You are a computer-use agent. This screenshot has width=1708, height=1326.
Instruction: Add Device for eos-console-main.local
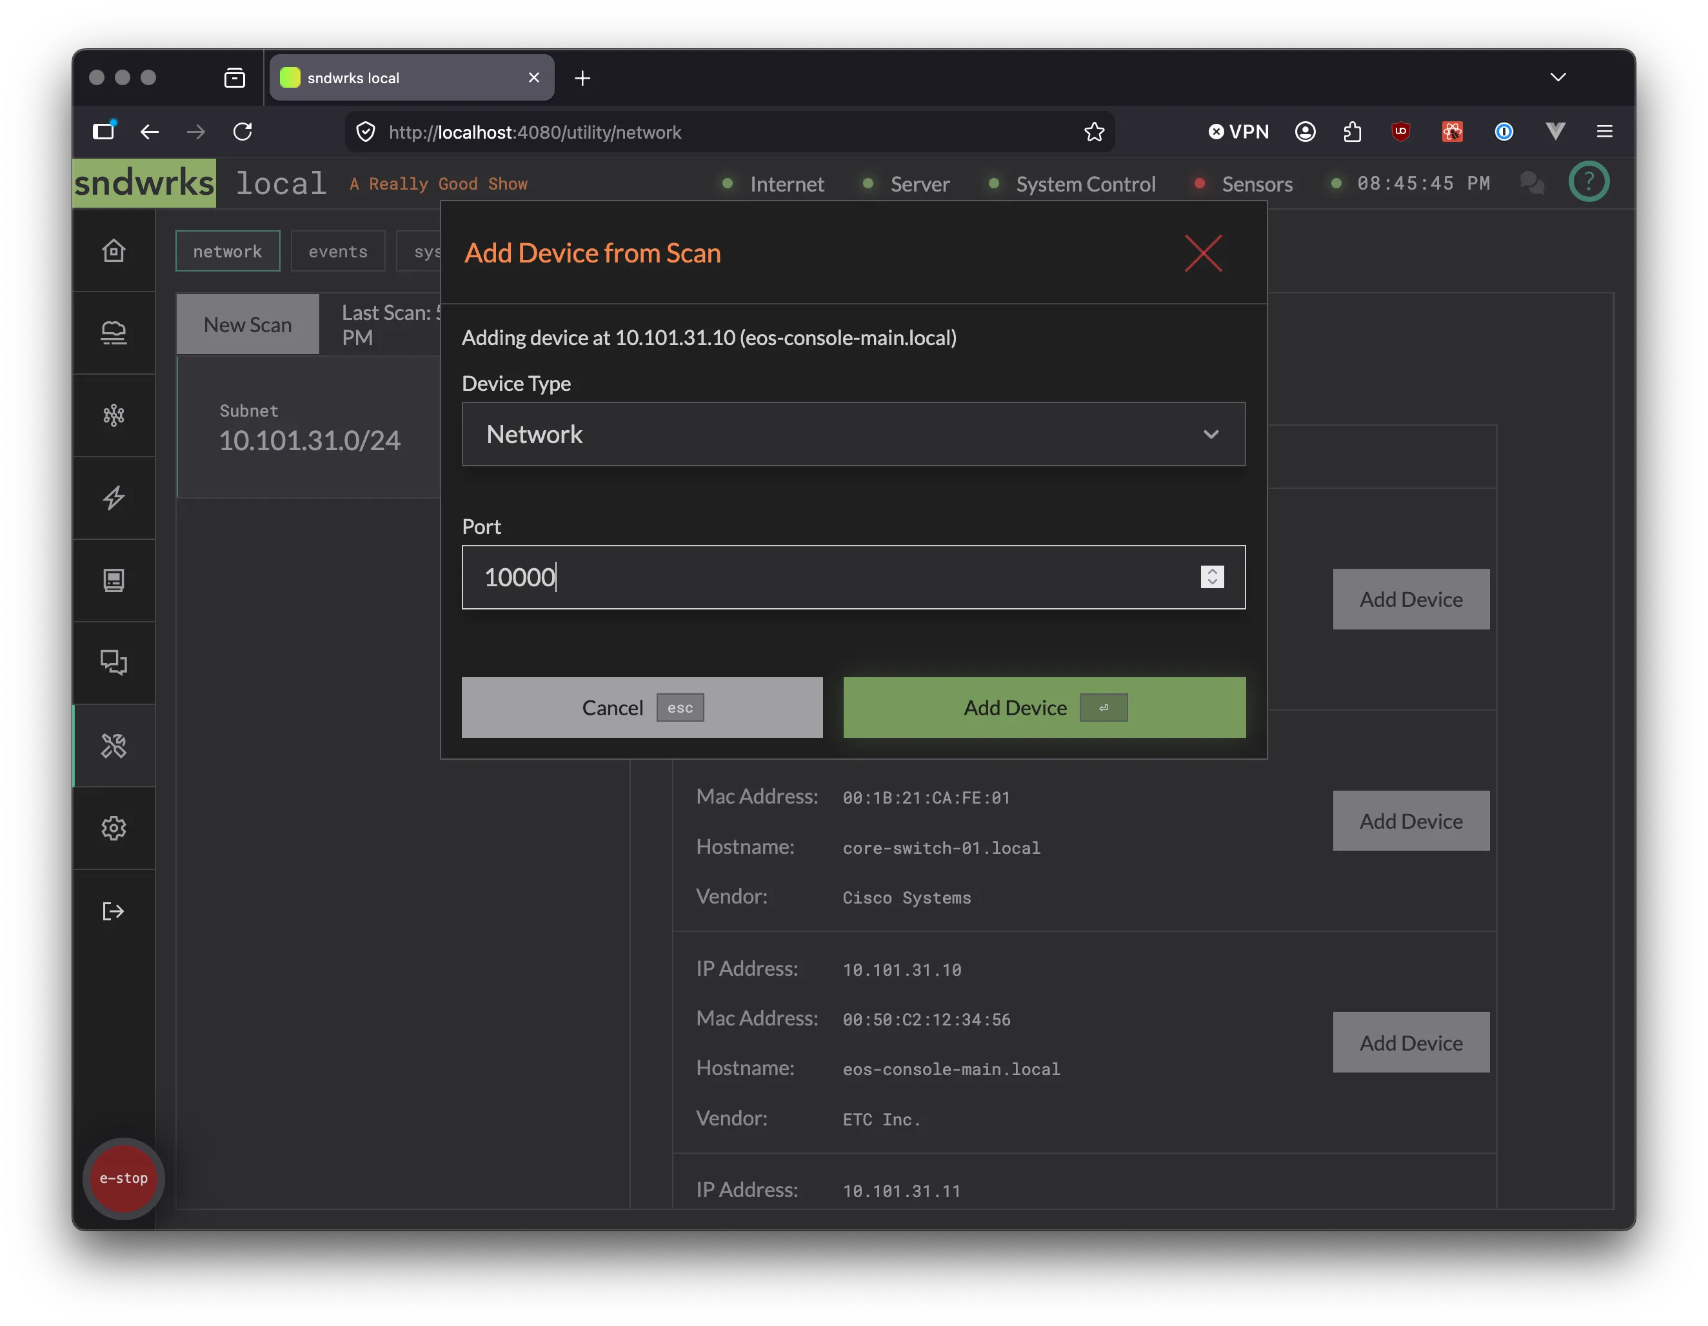click(1410, 1042)
